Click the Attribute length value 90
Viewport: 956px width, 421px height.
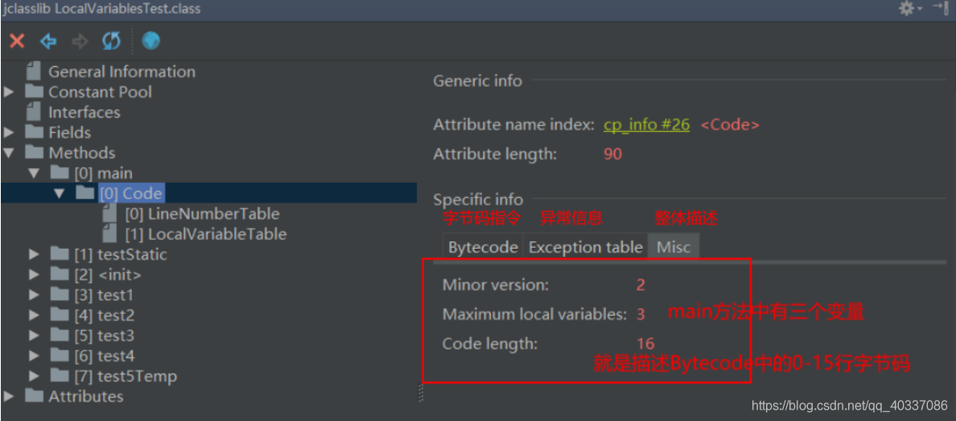click(612, 154)
